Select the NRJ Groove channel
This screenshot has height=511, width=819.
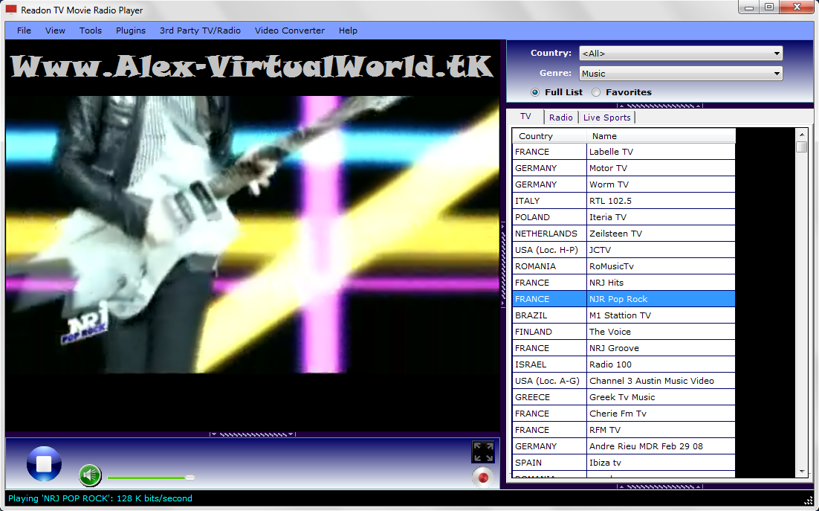pos(661,348)
